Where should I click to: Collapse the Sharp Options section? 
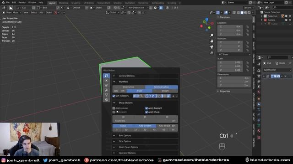pyautogui.click(x=145, y=103)
